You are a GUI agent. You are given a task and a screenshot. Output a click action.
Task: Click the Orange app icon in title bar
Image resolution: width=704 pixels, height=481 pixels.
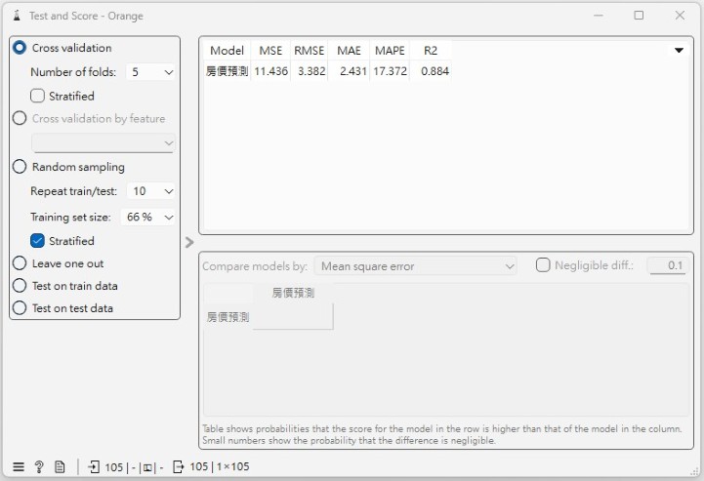pyautogui.click(x=14, y=16)
